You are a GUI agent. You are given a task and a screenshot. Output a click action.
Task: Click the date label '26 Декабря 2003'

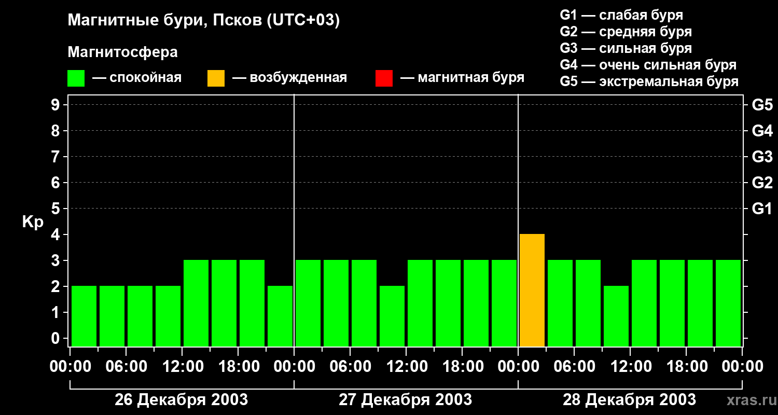pyautogui.click(x=182, y=400)
